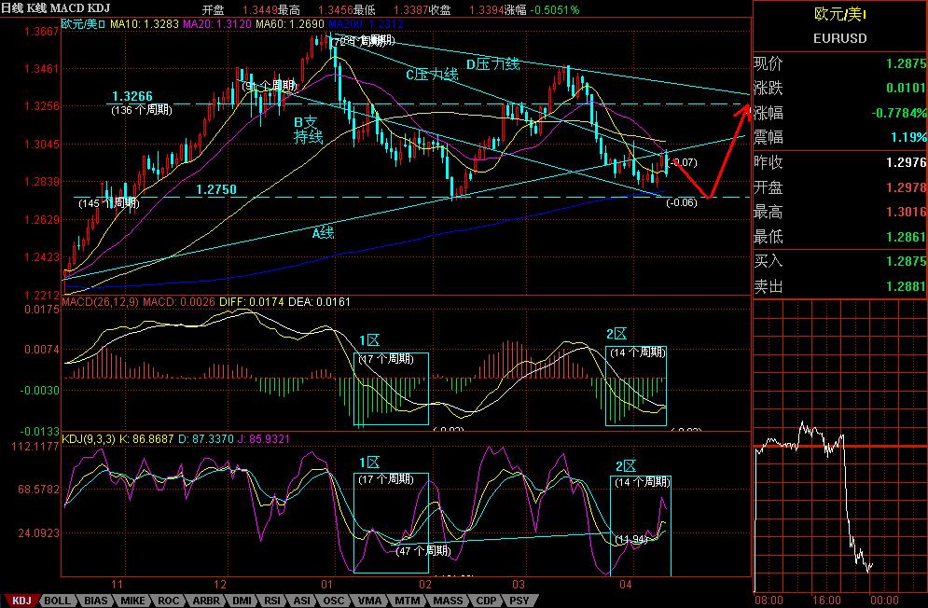Switch to the BOLL indicator tab
This screenshot has width=928, height=608.
(57, 601)
